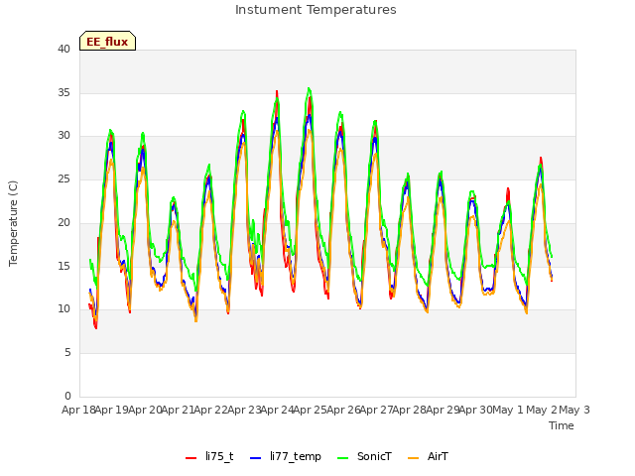The width and height of the screenshot is (635, 476).
Task: Click the Apr 29 x-axis tick label
Action: (444, 410)
